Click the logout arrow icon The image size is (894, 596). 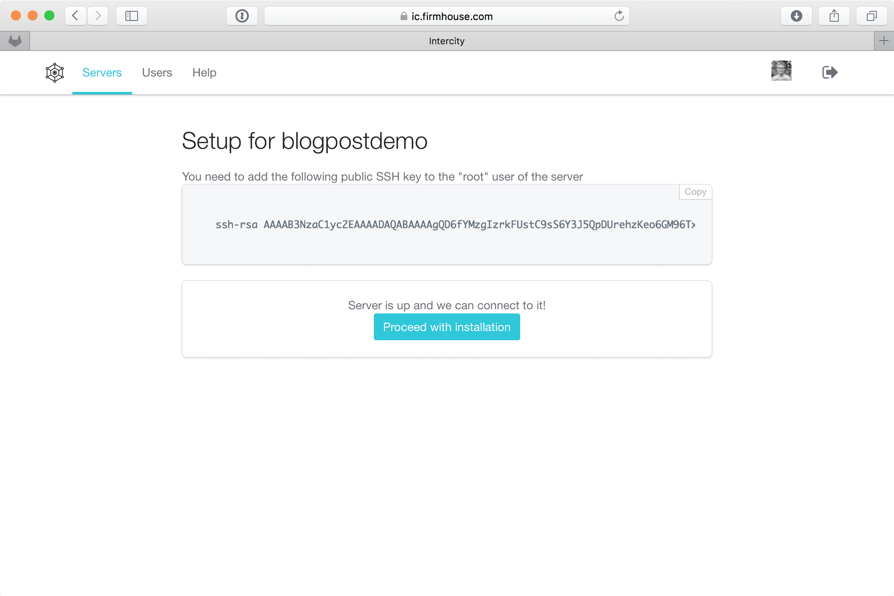tap(830, 72)
